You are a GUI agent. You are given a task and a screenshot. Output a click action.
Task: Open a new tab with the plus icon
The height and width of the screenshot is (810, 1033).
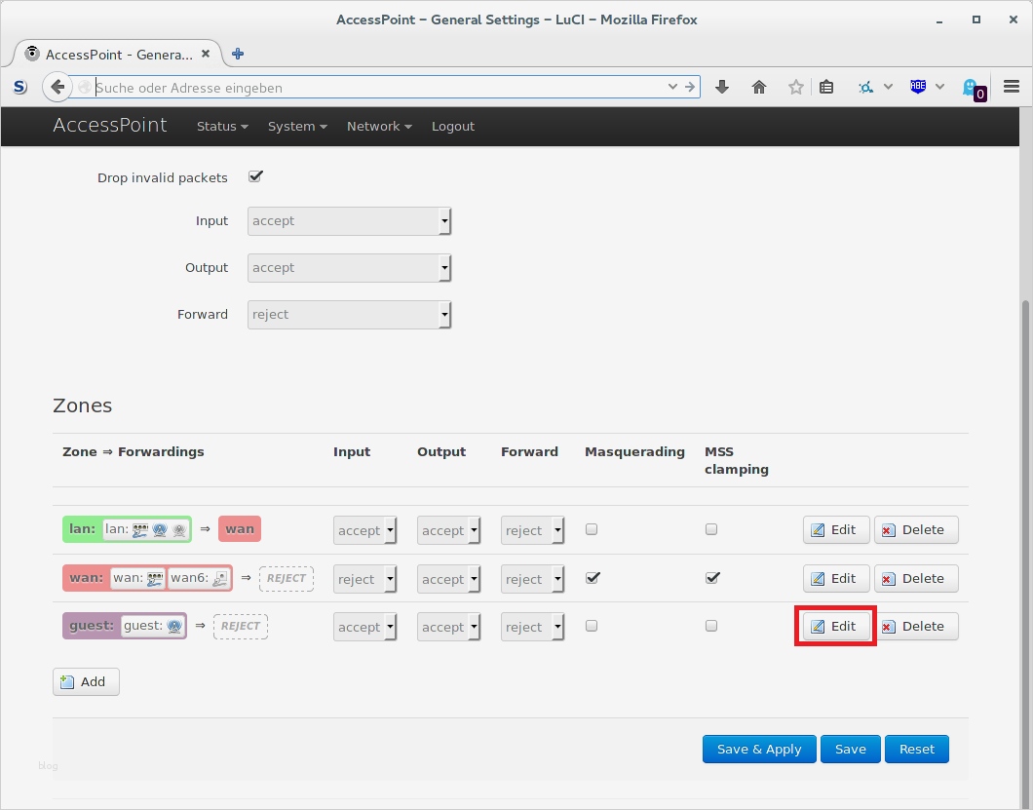(x=238, y=54)
